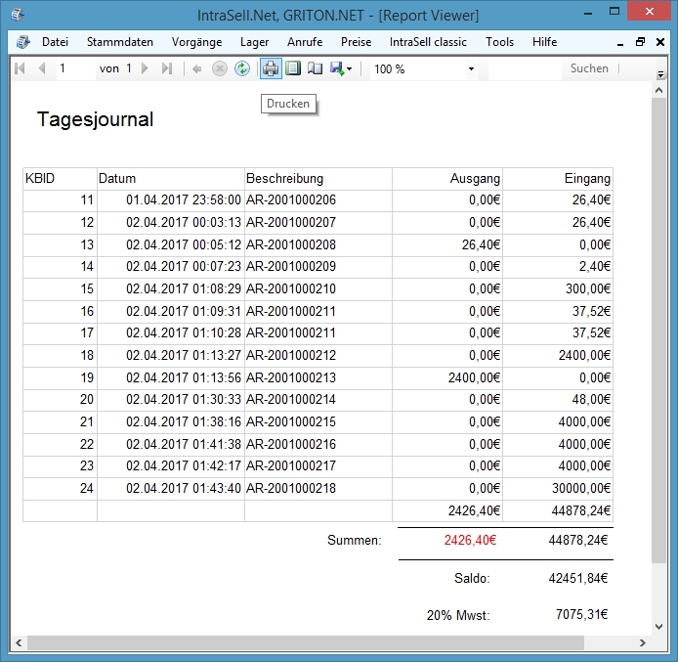Screen dimensions: 678x662
Task: Open page setup icon
Action: coord(316,68)
